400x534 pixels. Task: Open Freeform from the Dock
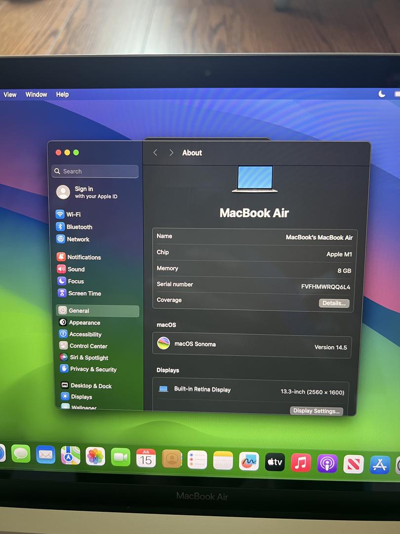(249, 461)
